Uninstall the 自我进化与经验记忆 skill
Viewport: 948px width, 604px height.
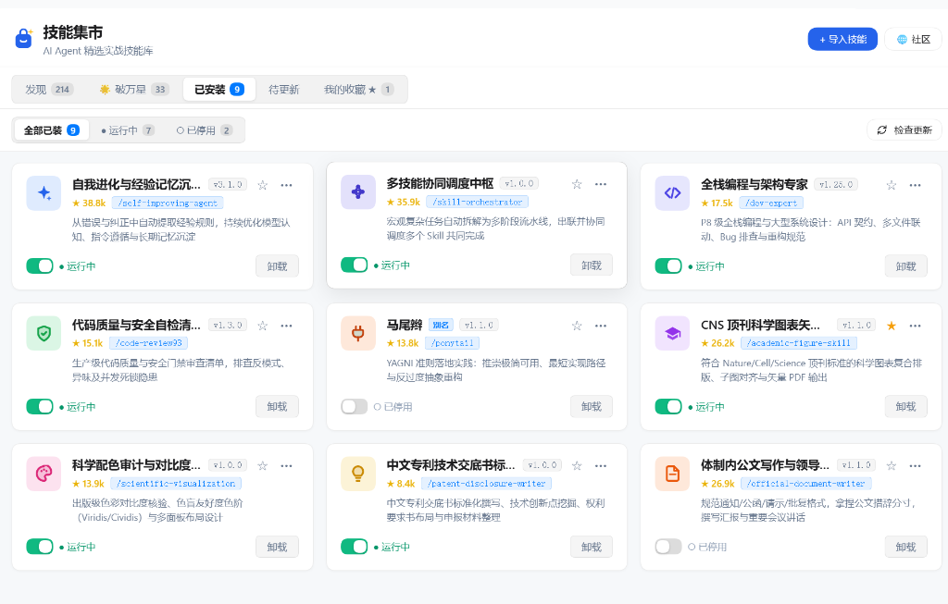coord(277,266)
